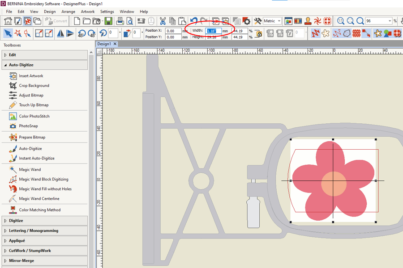
Task: Toggle the Select Object arrow tool
Action: [x=8, y=33]
